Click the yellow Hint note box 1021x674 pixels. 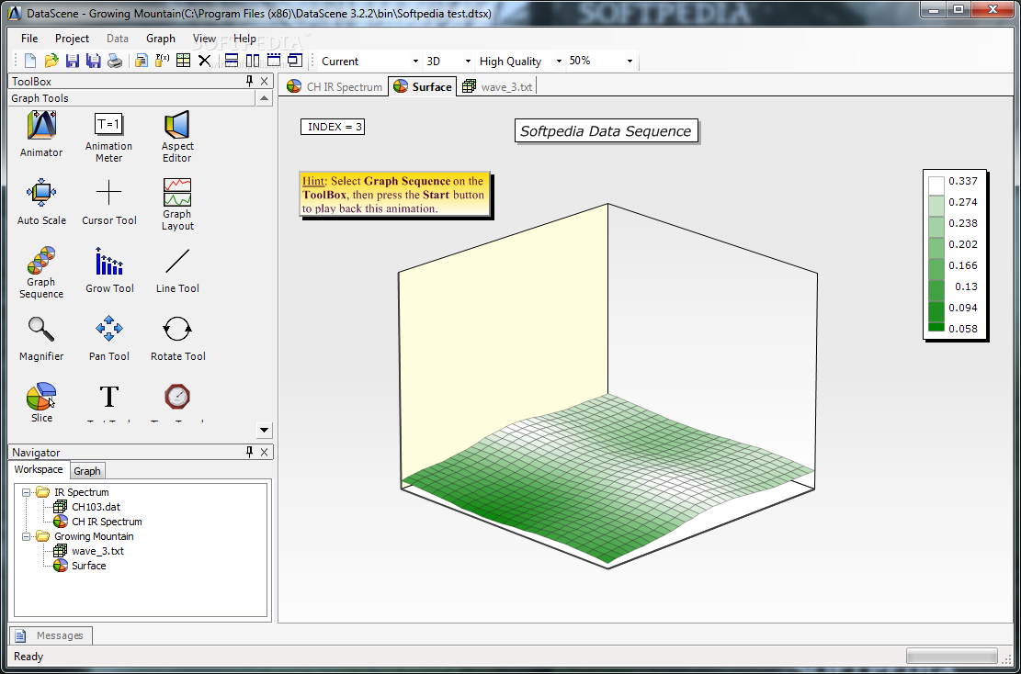pos(394,195)
